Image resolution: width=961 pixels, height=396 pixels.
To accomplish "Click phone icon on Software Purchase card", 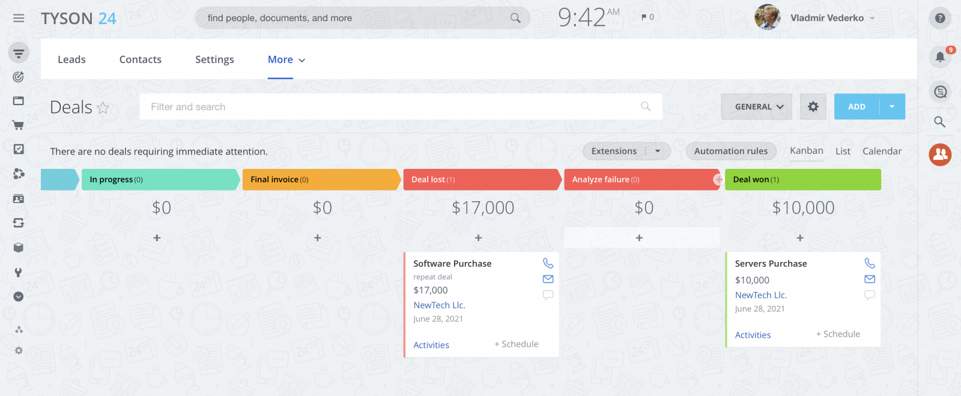I will point(548,263).
